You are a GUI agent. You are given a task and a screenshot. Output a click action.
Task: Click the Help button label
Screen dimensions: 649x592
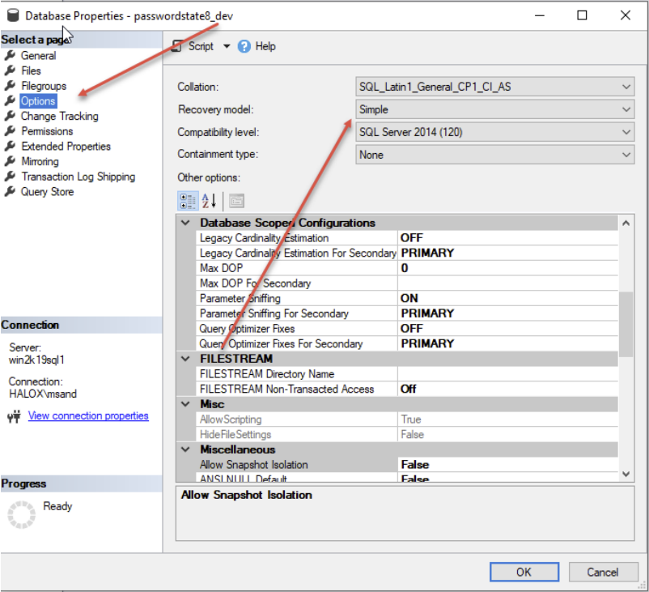click(x=265, y=46)
